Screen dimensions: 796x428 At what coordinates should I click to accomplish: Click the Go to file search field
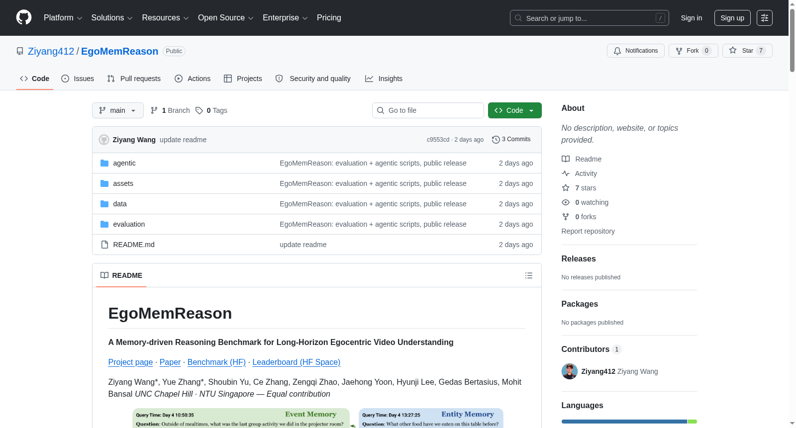428,110
